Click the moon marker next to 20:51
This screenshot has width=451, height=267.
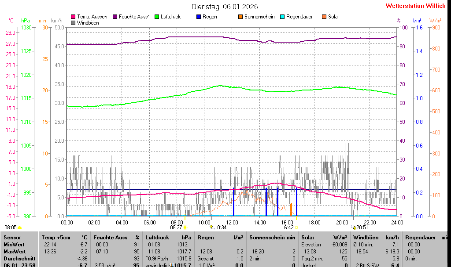(x=354, y=227)
